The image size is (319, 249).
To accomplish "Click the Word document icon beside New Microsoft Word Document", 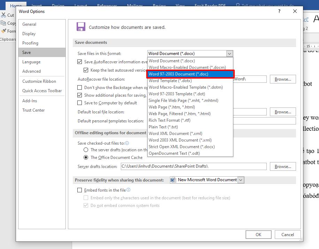I will (x=173, y=180).
